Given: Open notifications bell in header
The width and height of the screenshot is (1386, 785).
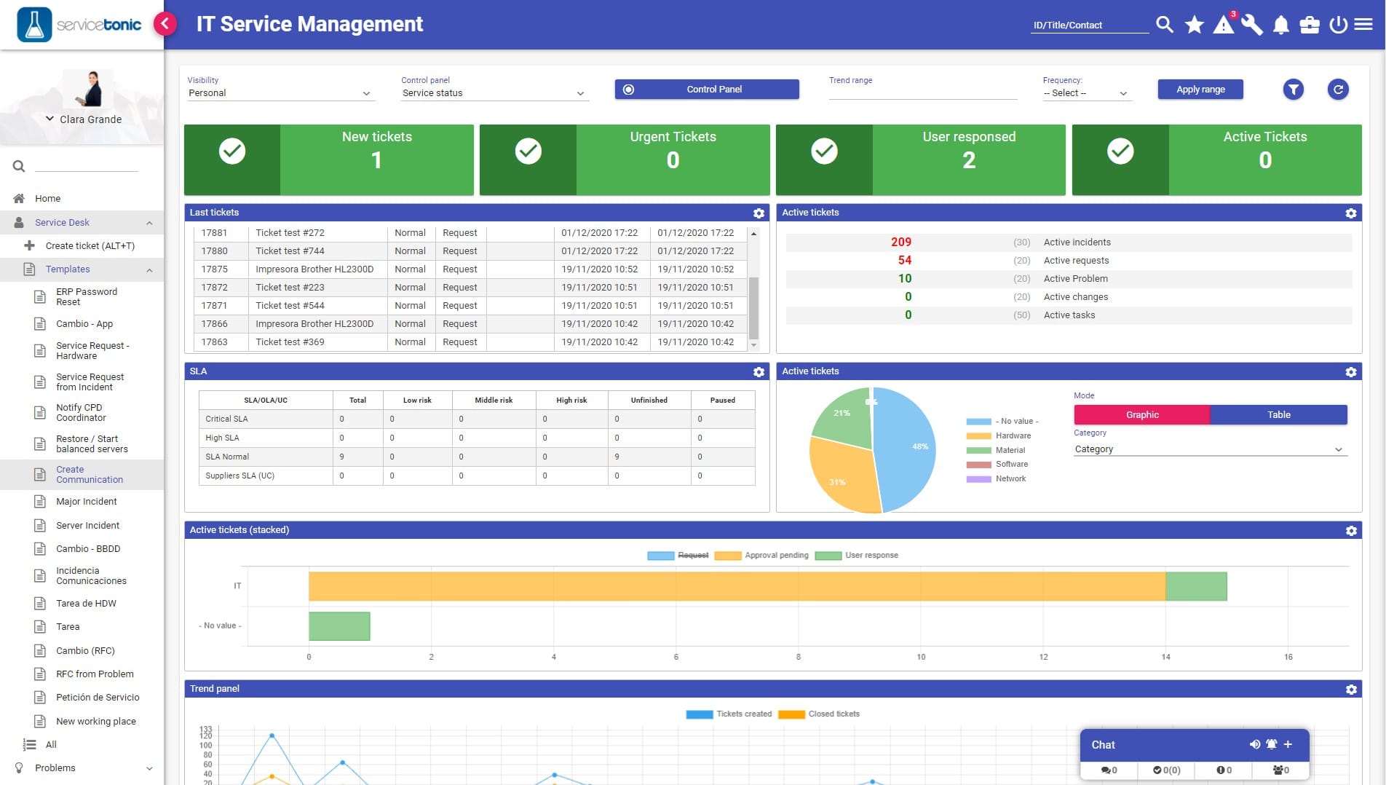Looking at the screenshot, I should tap(1281, 25).
